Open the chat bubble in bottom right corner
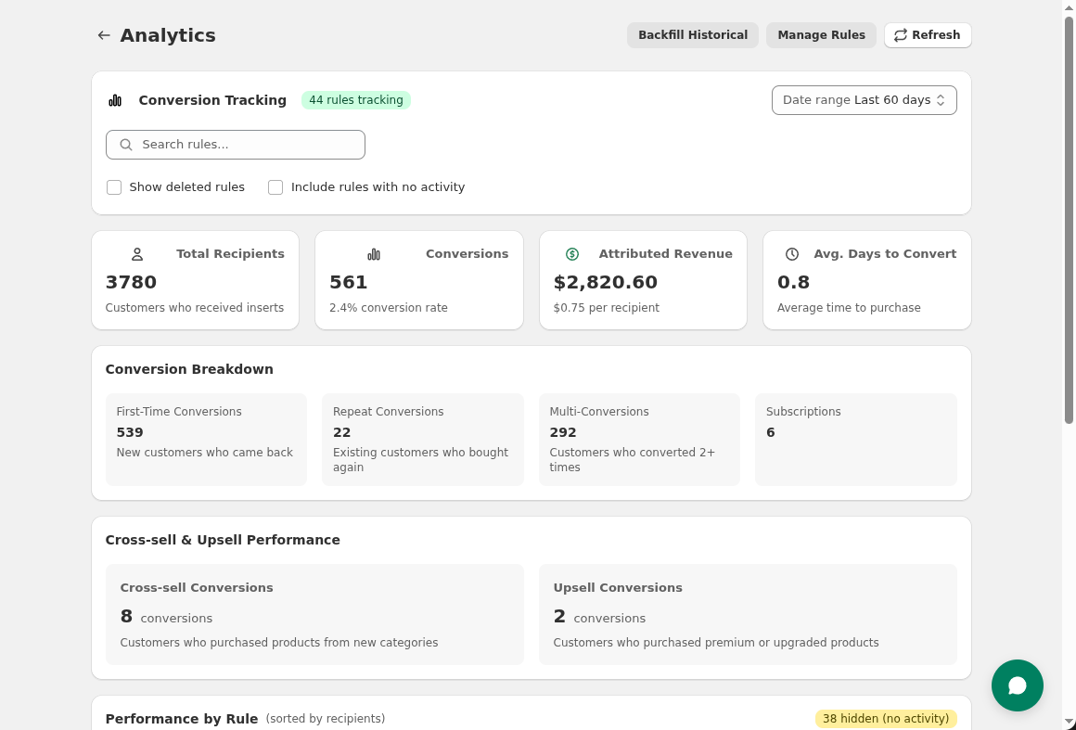This screenshot has width=1076, height=730. pyautogui.click(x=1018, y=685)
